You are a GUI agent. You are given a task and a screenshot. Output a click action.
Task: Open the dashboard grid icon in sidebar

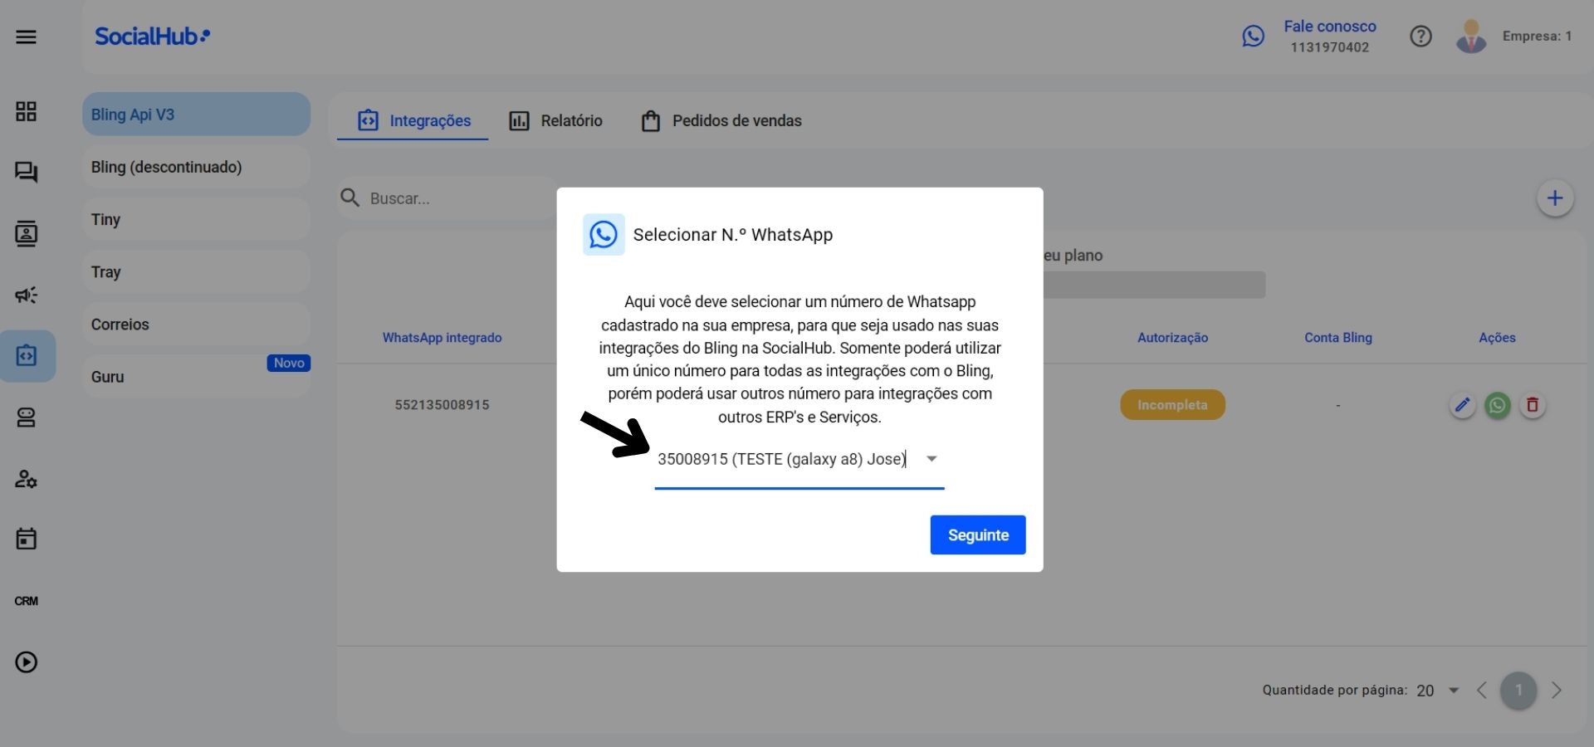click(x=26, y=111)
